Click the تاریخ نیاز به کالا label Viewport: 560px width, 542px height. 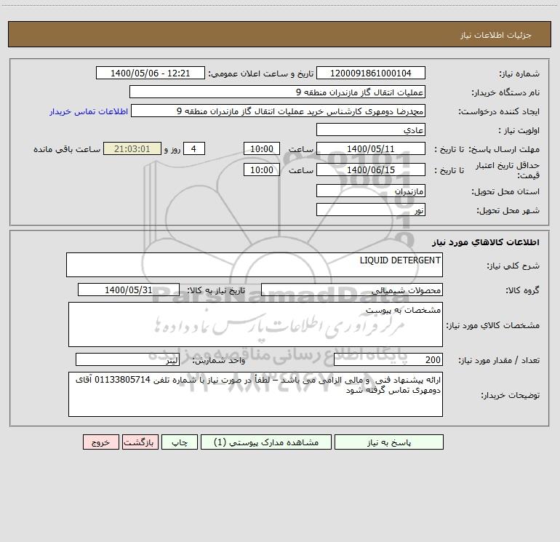(216, 290)
